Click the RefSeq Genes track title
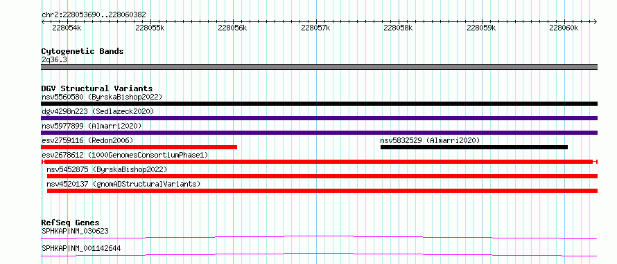 click(70, 223)
